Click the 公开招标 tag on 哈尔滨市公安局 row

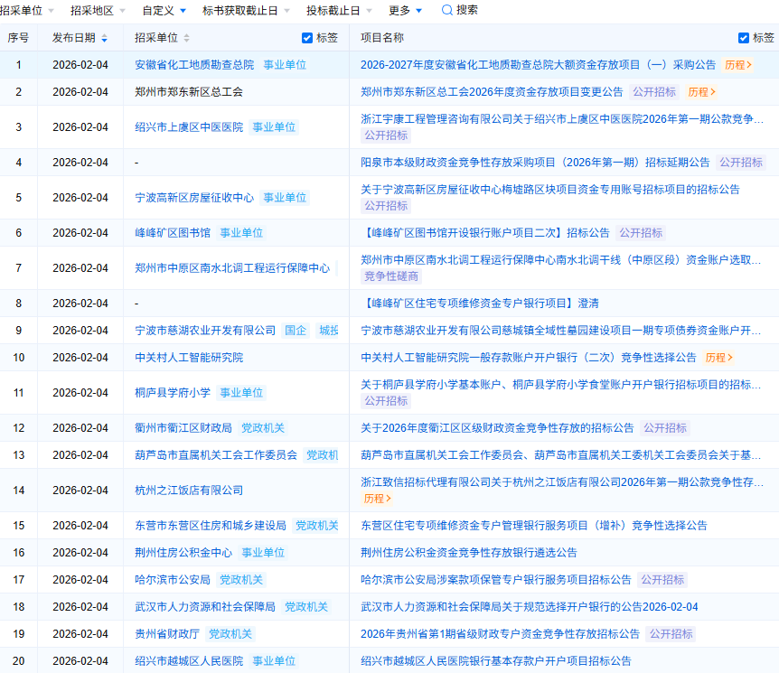point(662,580)
